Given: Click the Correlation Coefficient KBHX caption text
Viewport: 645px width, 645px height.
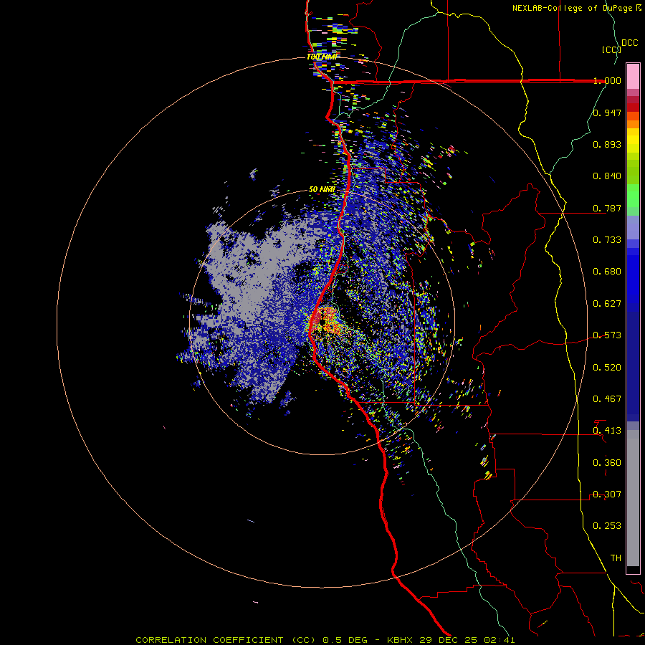Looking at the screenshot, I should click(x=325, y=640).
